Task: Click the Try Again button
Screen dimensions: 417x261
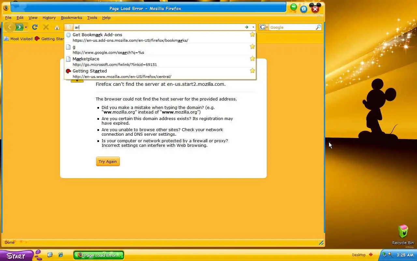Action: pos(108,161)
